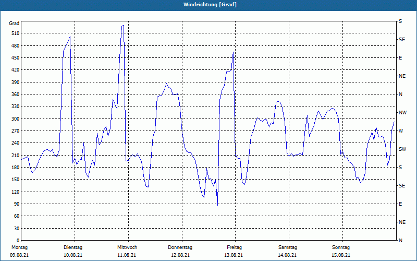Click the 270 degree axis value

(16, 131)
